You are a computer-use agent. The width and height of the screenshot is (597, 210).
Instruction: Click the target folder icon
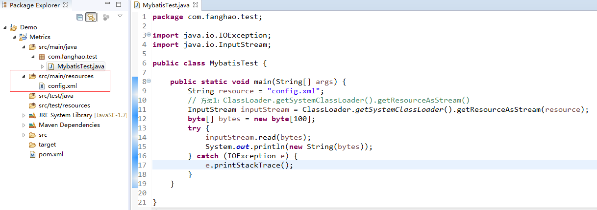(32, 145)
